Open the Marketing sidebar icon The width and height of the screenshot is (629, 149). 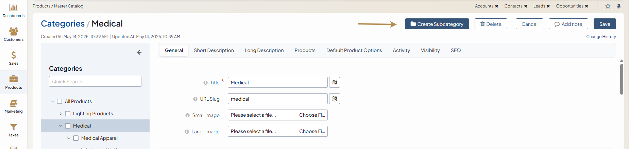tap(13, 106)
